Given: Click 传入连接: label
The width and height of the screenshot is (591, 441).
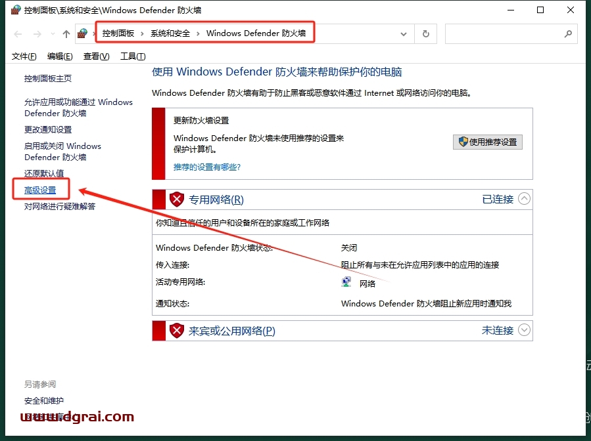Looking at the screenshot, I should click(x=173, y=265).
